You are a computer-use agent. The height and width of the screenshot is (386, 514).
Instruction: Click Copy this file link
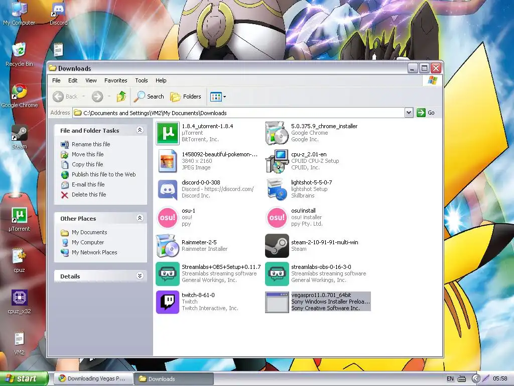[87, 164]
